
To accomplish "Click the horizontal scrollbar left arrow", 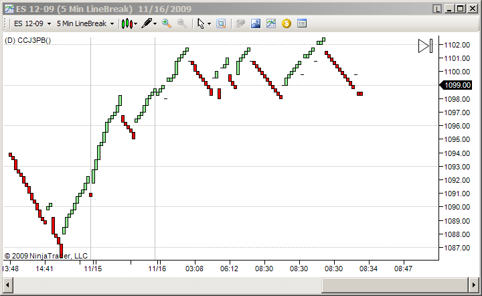I will [7, 285].
